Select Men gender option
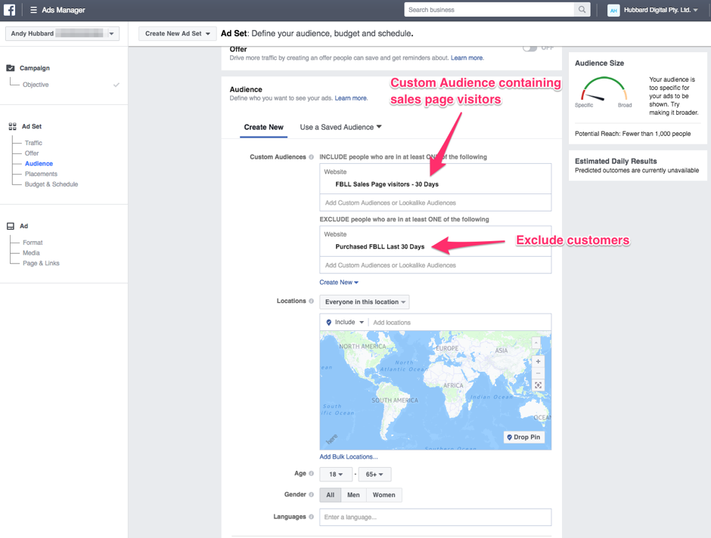The height and width of the screenshot is (538, 711). tap(353, 495)
